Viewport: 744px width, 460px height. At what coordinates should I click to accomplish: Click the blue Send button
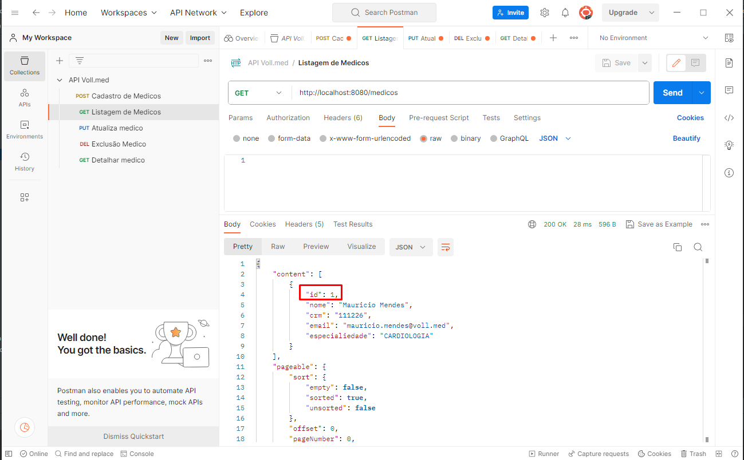[672, 93]
